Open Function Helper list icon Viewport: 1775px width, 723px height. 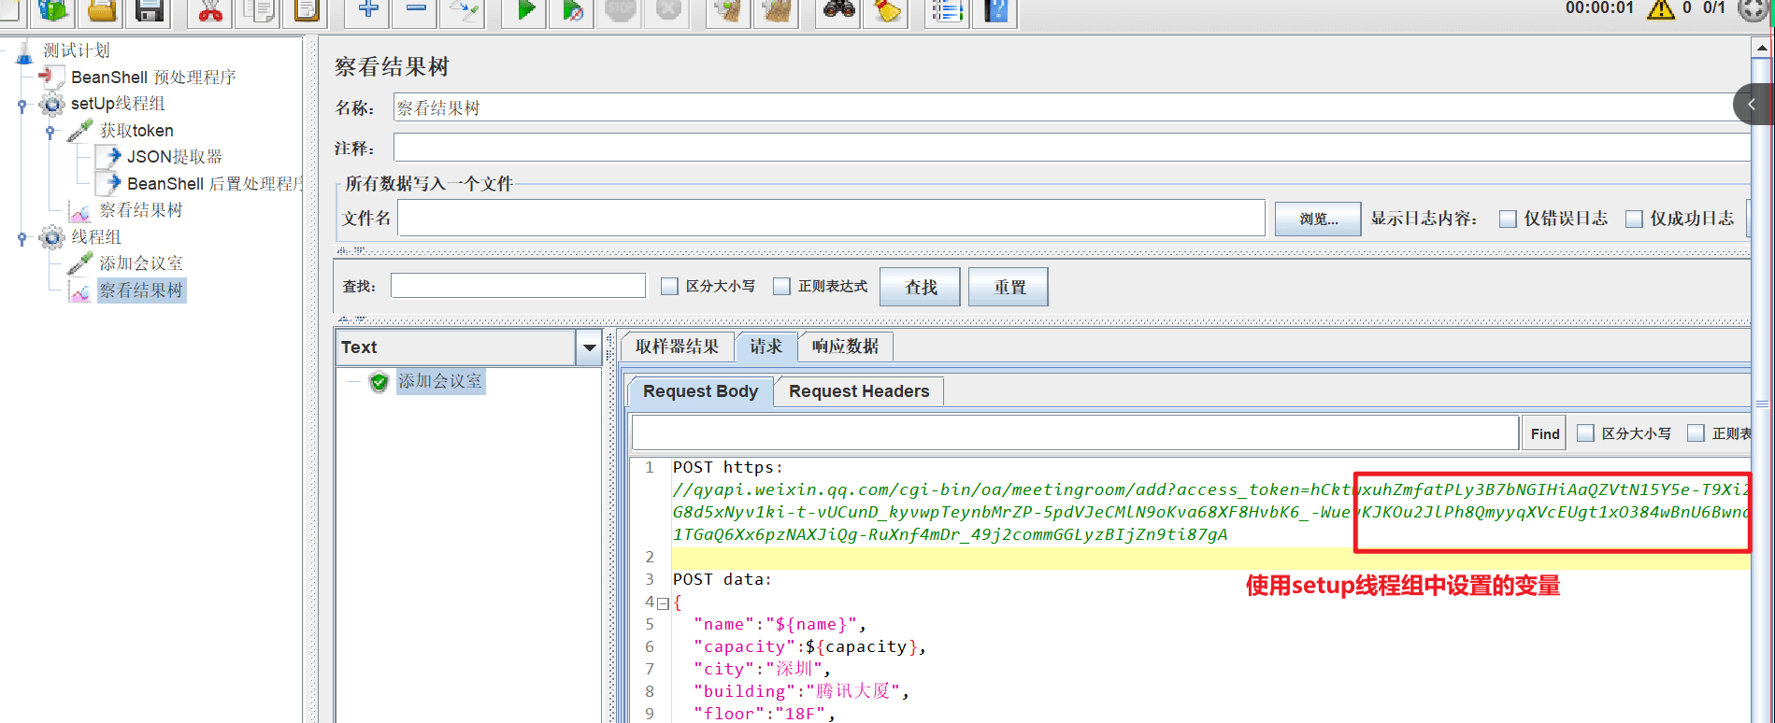(947, 10)
